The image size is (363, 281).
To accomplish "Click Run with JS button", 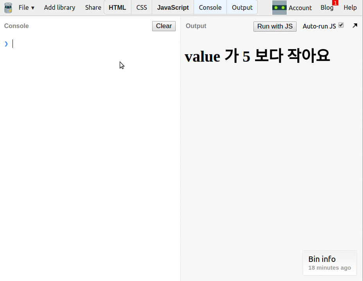I will pos(275,26).
